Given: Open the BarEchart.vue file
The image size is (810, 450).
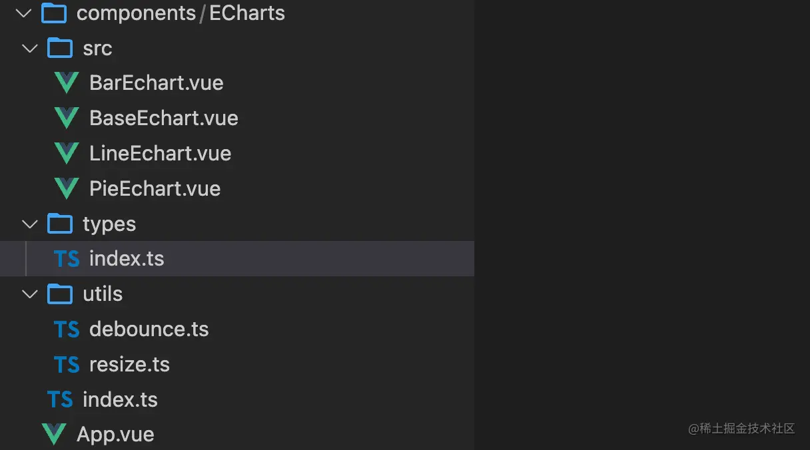Looking at the screenshot, I should [237, 83].
